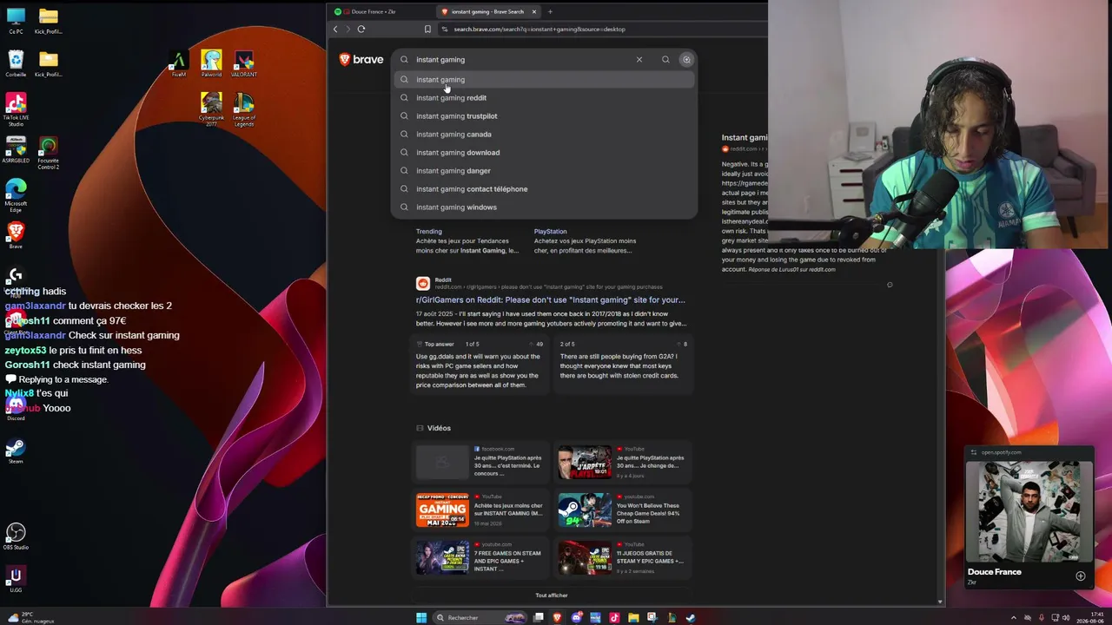Launch League of Legends shortcut

pyautogui.click(x=244, y=109)
